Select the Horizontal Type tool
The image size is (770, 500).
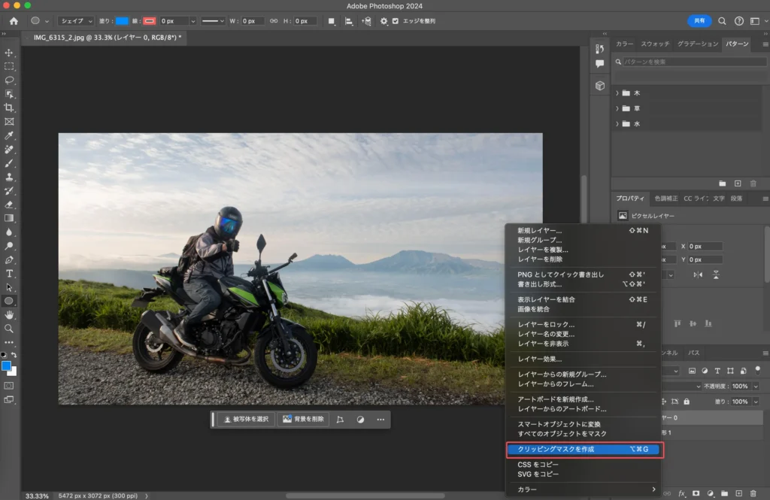pos(10,273)
